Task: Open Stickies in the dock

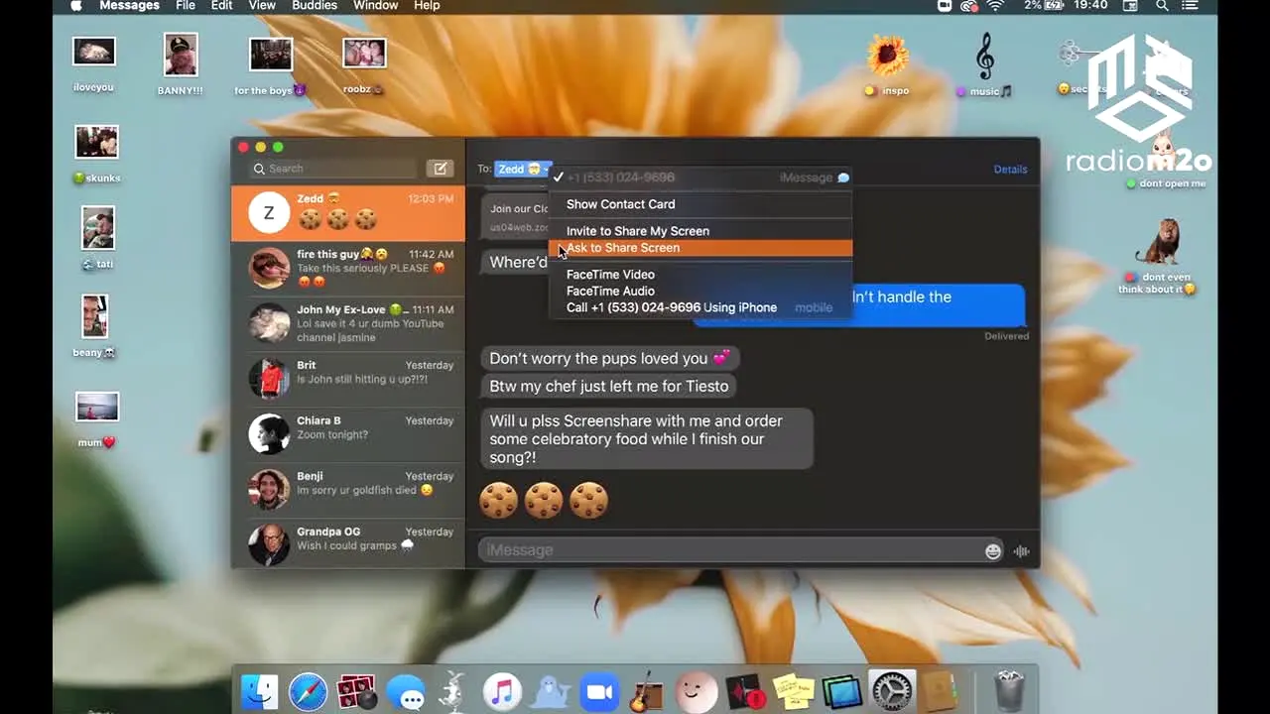Action: pos(794,691)
